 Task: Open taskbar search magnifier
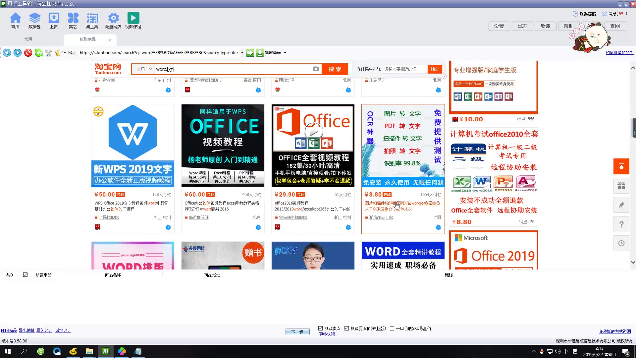click(24, 351)
